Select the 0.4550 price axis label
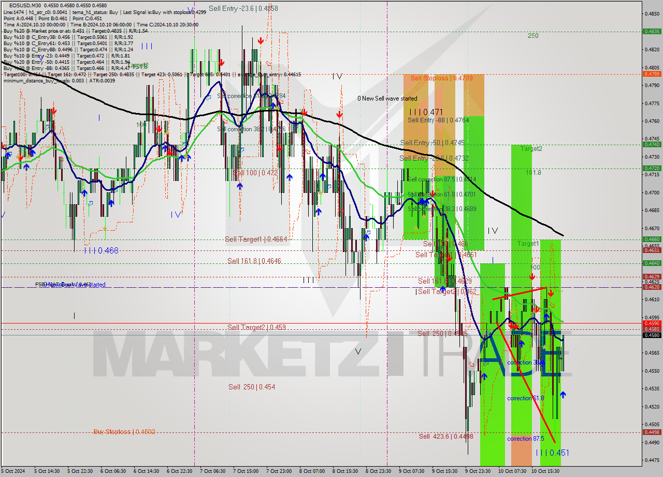This screenshot has width=663, height=477. [653, 371]
